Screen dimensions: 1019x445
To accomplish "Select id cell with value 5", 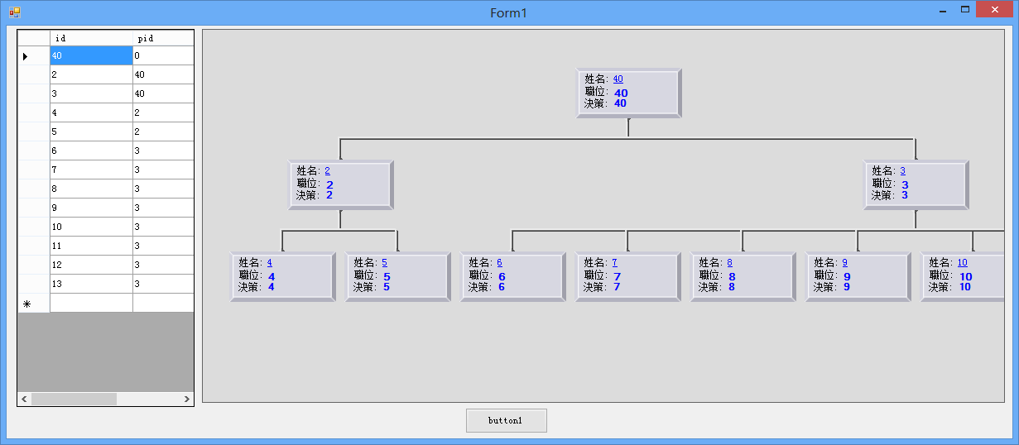I will tap(91, 132).
